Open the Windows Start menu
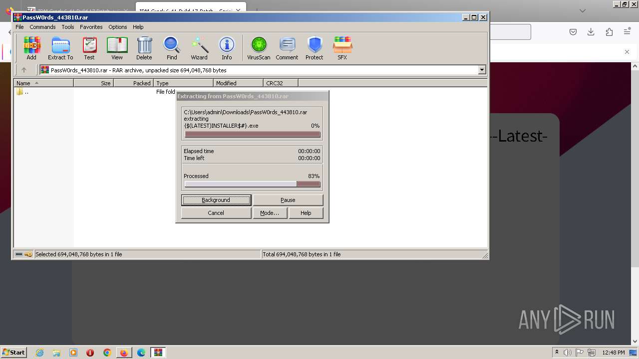The height and width of the screenshot is (359, 639). coord(14,353)
